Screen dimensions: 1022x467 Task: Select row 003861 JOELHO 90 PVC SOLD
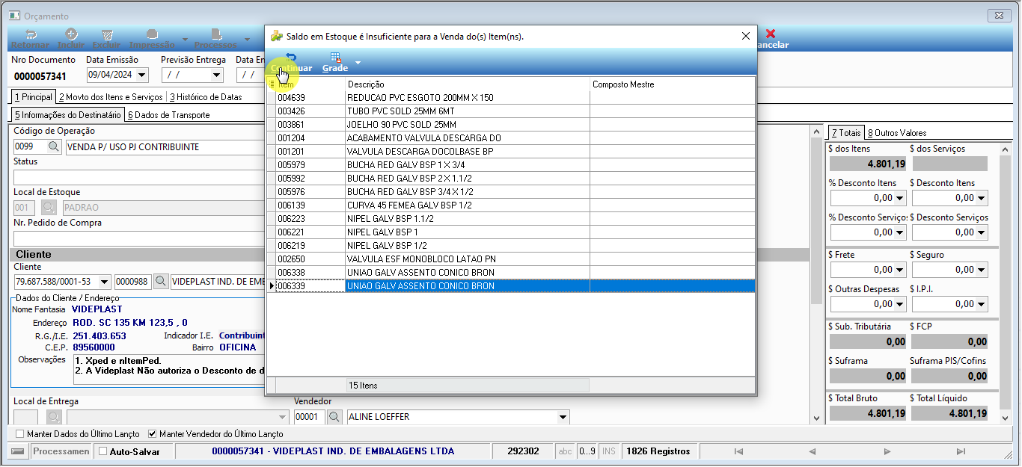pyautogui.click(x=512, y=125)
